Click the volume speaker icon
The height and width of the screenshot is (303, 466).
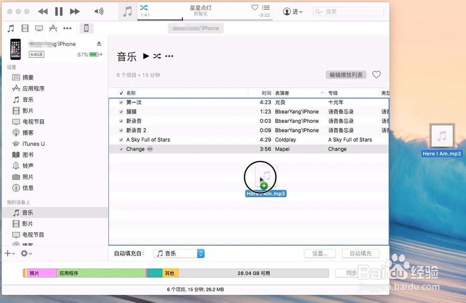pyautogui.click(x=99, y=12)
